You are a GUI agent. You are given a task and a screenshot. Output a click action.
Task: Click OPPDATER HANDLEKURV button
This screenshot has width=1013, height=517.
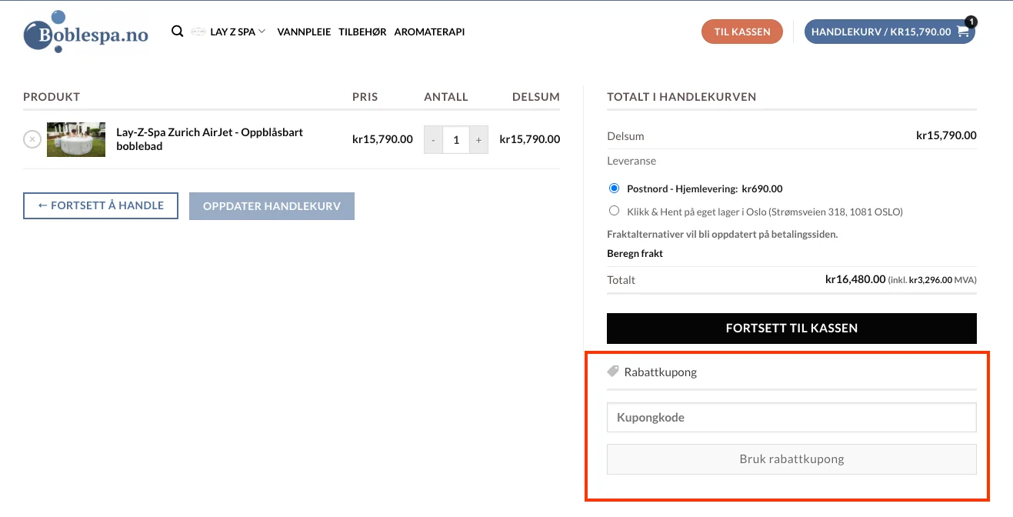point(272,206)
